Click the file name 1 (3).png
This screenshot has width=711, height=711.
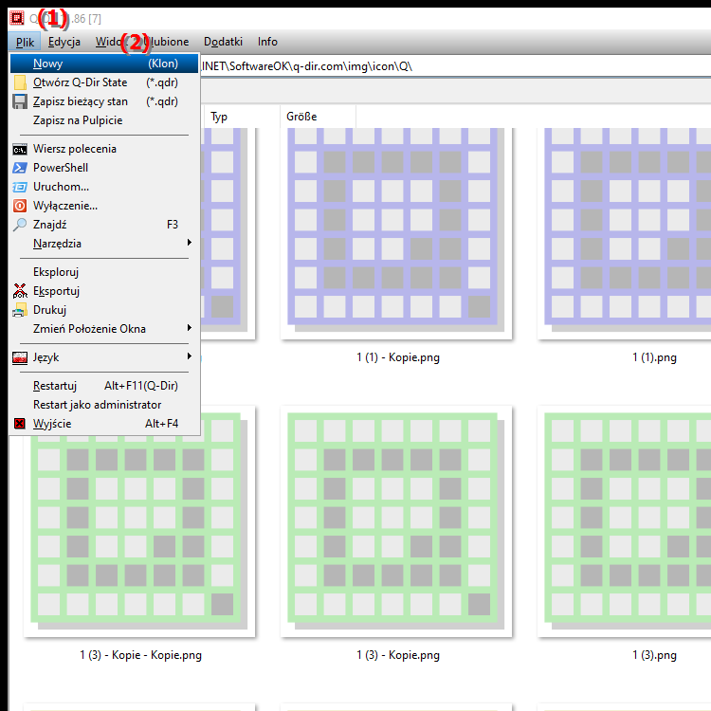[654, 655]
